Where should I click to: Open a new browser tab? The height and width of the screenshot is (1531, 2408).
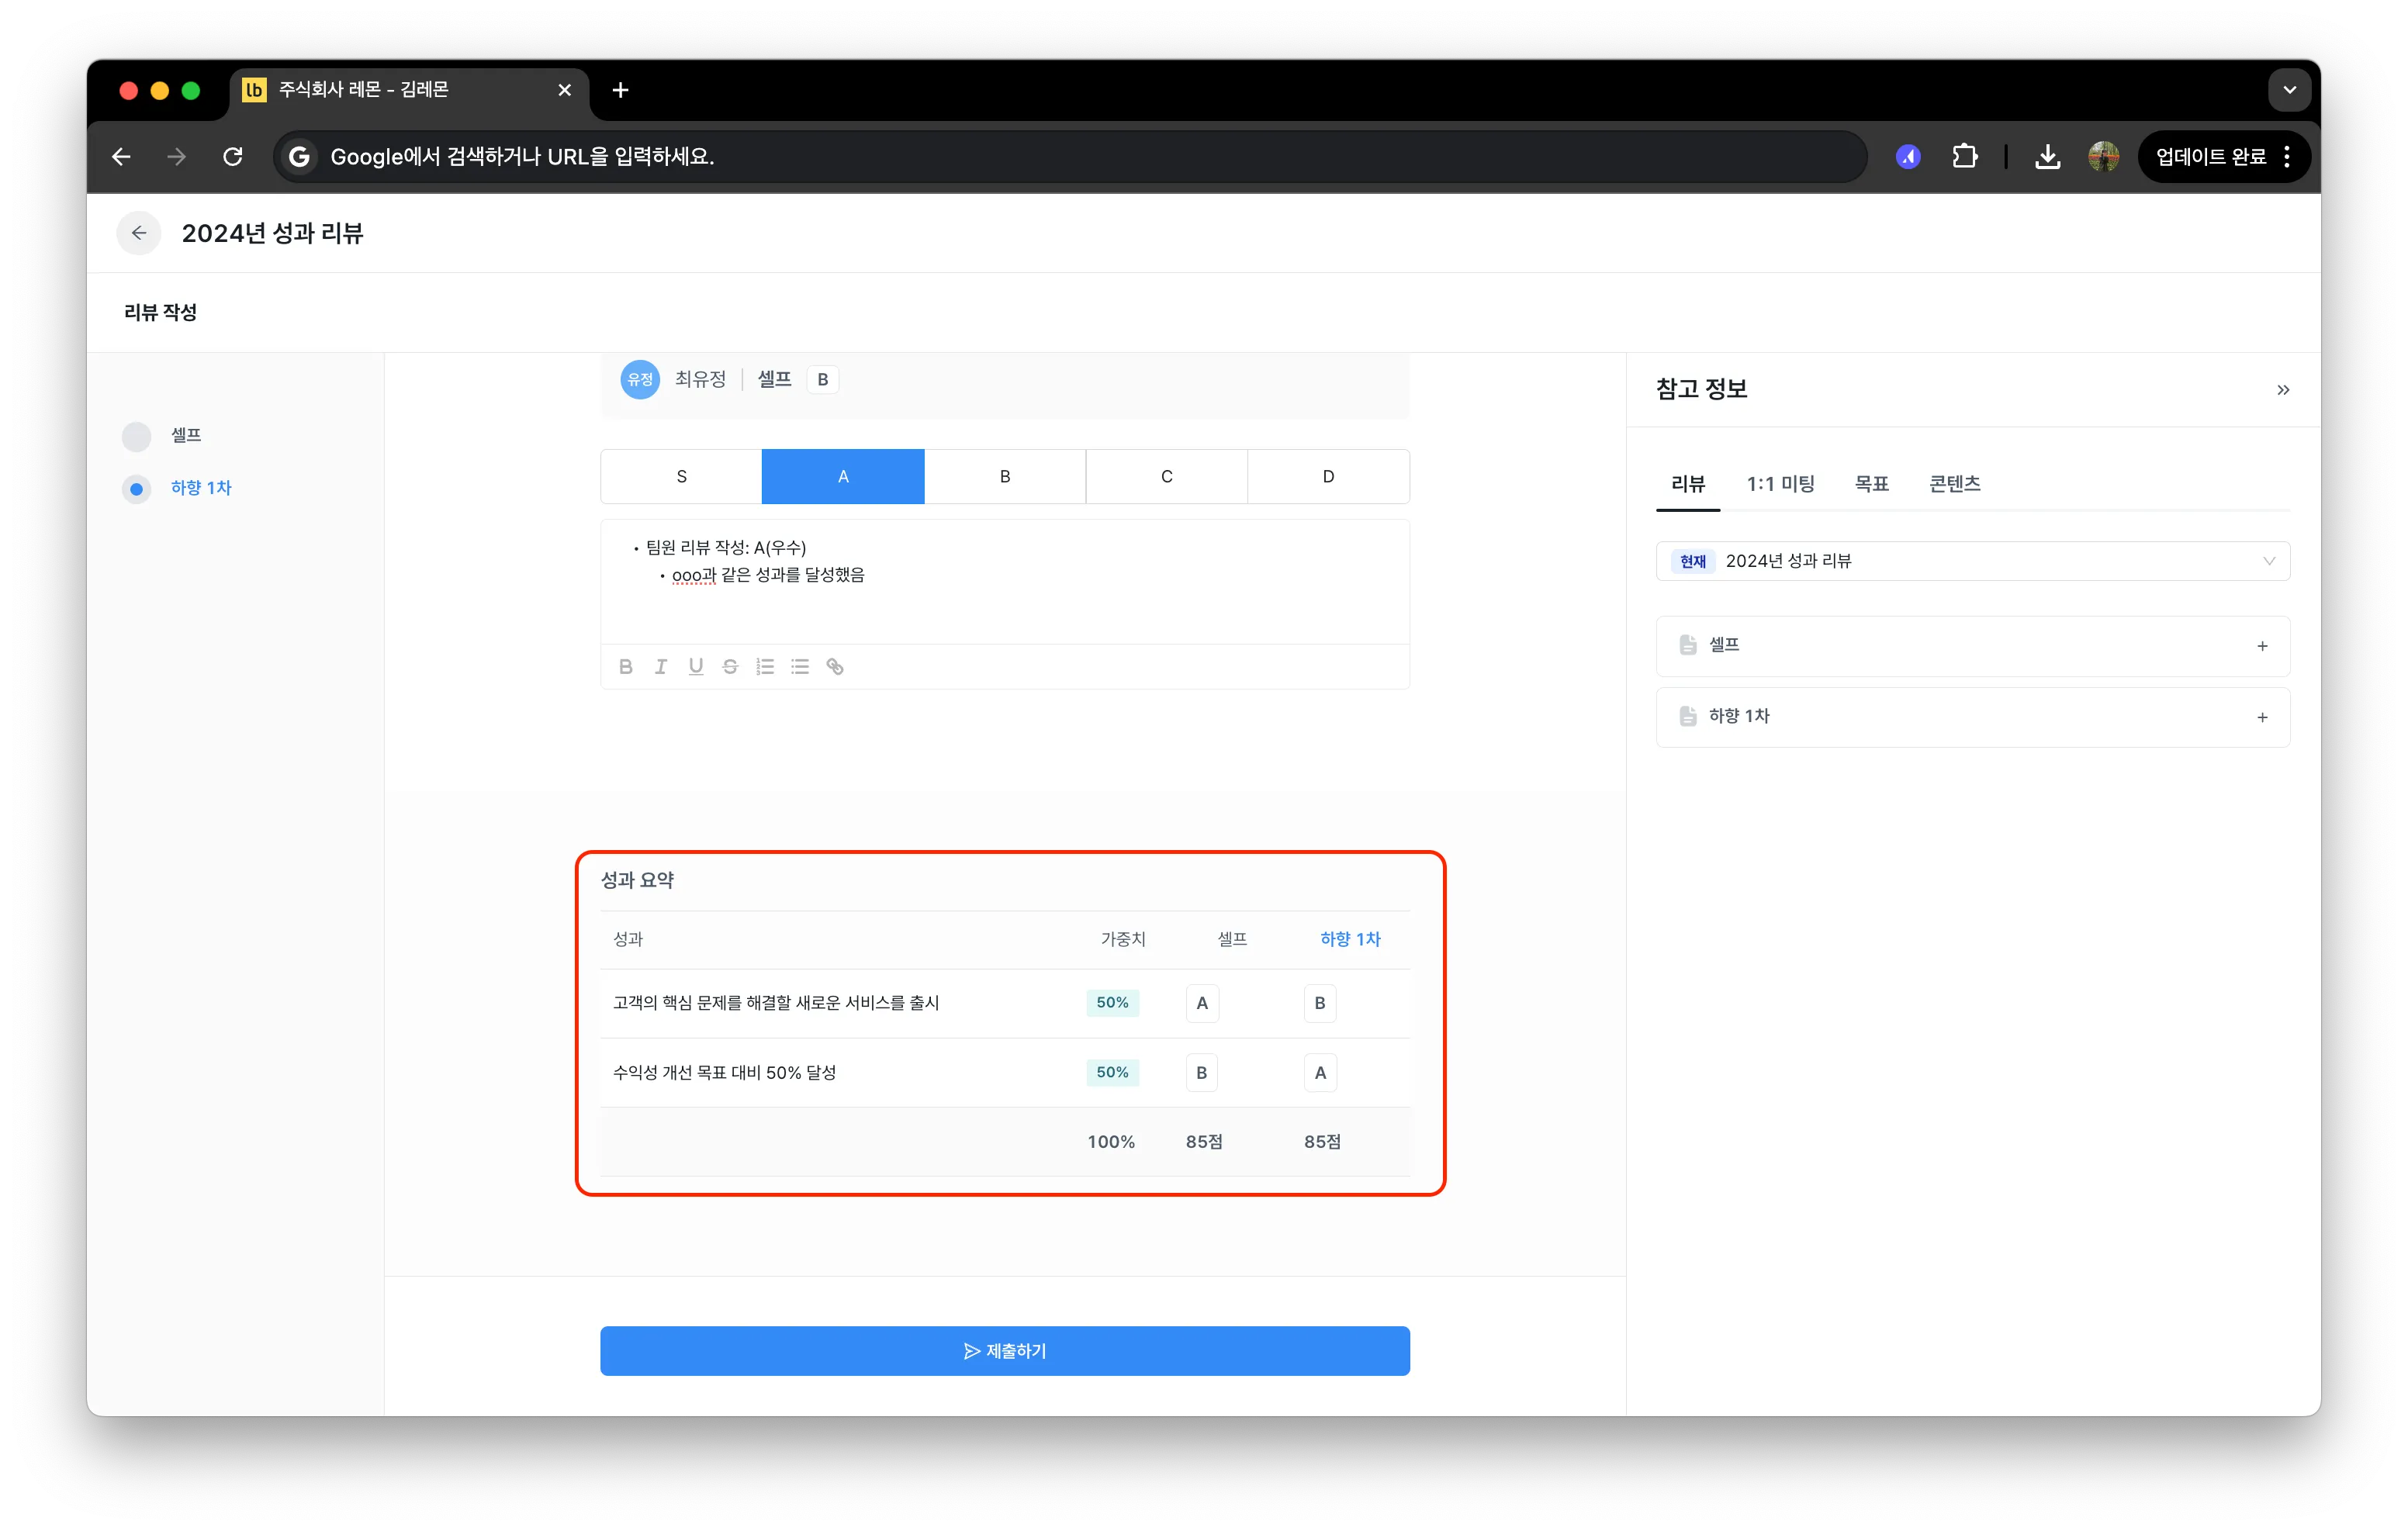coord(620,90)
